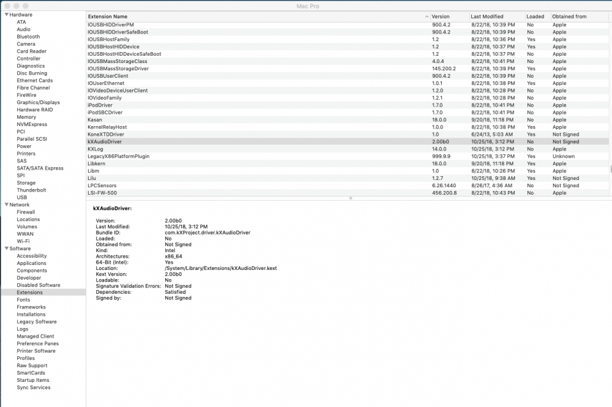The height and width of the screenshot is (407, 612).
Task: Select Audio in the Hardware sidebar
Action: [x=23, y=29]
